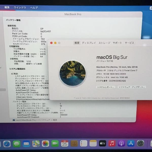Click the full charge capacity value 4409

43,54
